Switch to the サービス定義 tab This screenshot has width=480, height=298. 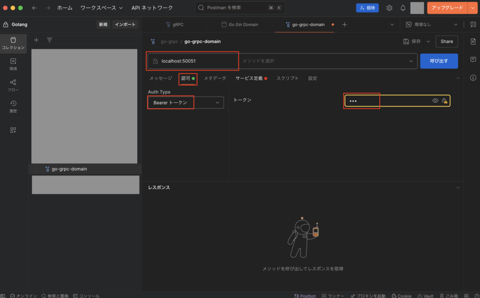click(x=251, y=78)
